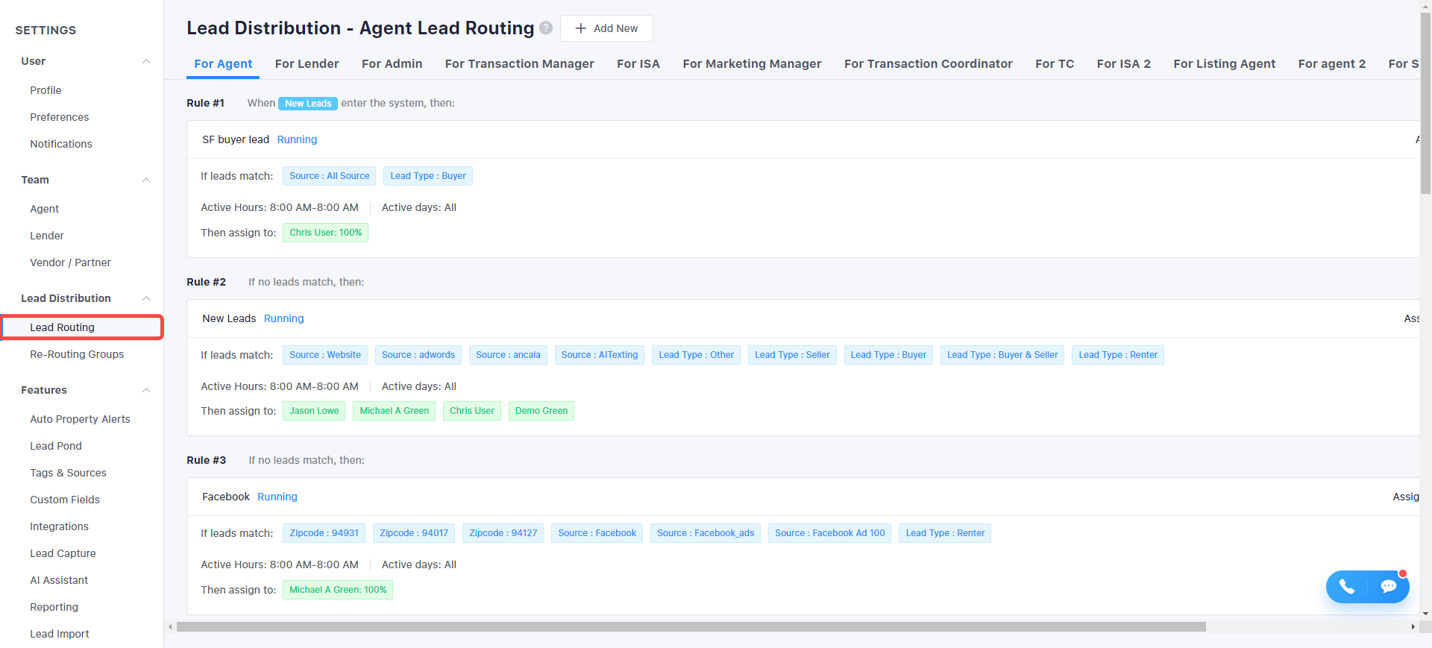Screen dimensions: 1432x648
Task: Collapse the Team section chevron
Action: coord(146,180)
